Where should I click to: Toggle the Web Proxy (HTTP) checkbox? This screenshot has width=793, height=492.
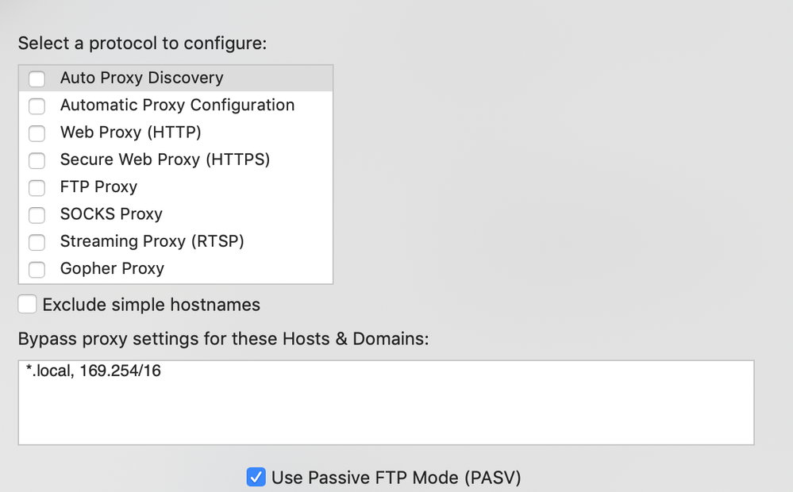[37, 133]
